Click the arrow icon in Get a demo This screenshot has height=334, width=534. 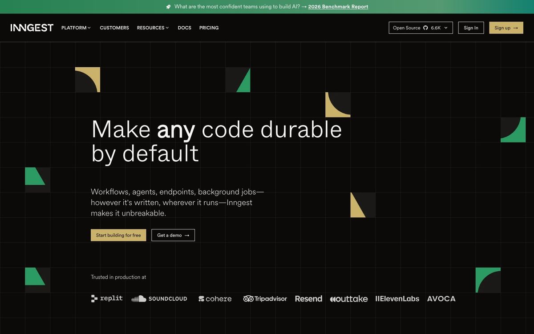point(187,235)
